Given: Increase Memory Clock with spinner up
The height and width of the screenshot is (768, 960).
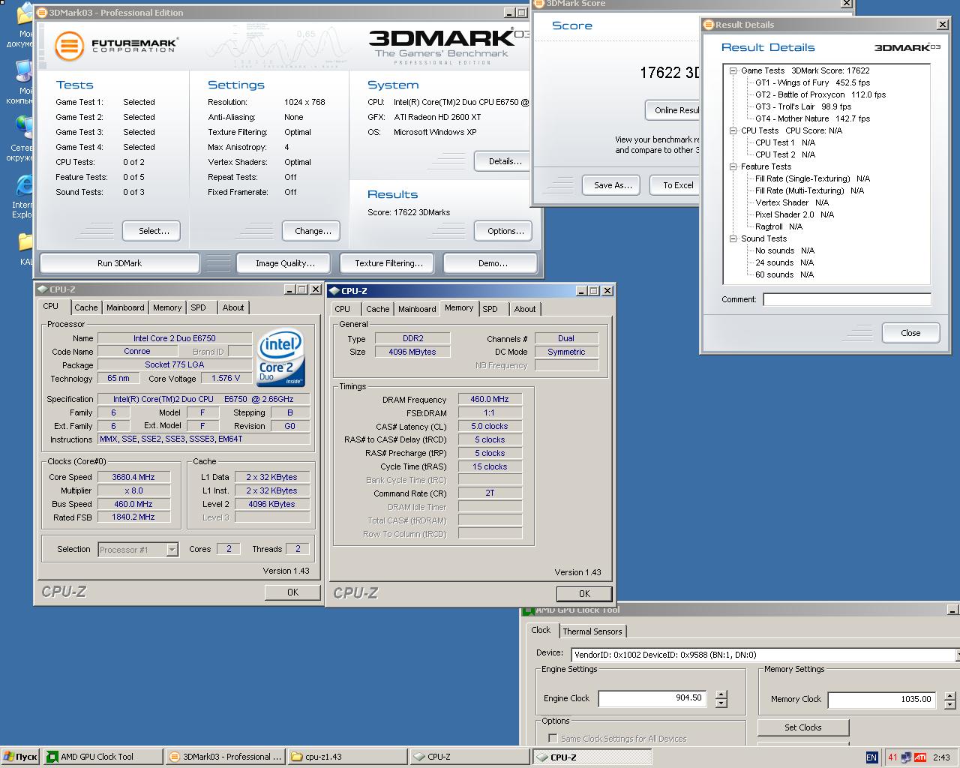Looking at the screenshot, I should pos(949,695).
